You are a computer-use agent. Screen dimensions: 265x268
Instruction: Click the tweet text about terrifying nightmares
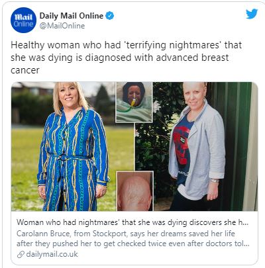(126, 58)
